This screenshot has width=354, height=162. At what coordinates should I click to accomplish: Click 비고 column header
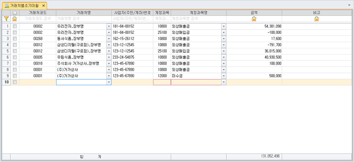click(x=317, y=13)
